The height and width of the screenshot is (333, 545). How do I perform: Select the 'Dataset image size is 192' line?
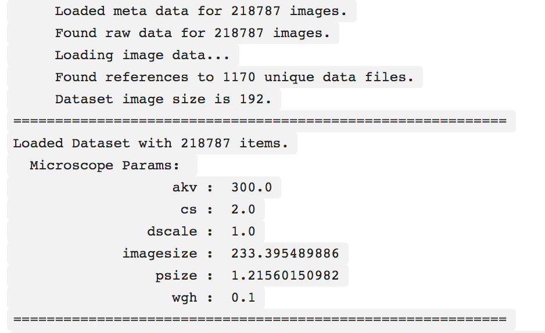(x=163, y=99)
